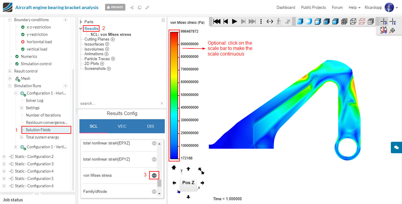Click the von Mises stress color scale bar
The width and height of the screenshot is (402, 204).
[174, 95]
